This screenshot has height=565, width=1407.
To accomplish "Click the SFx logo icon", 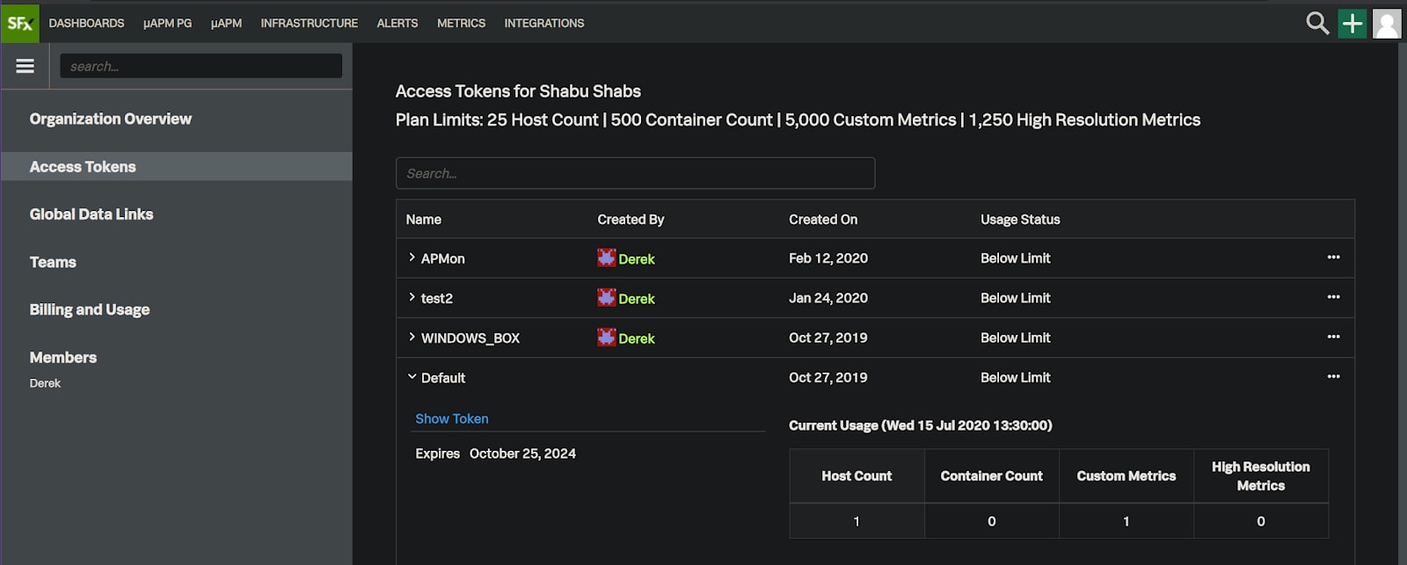I will coord(19,23).
